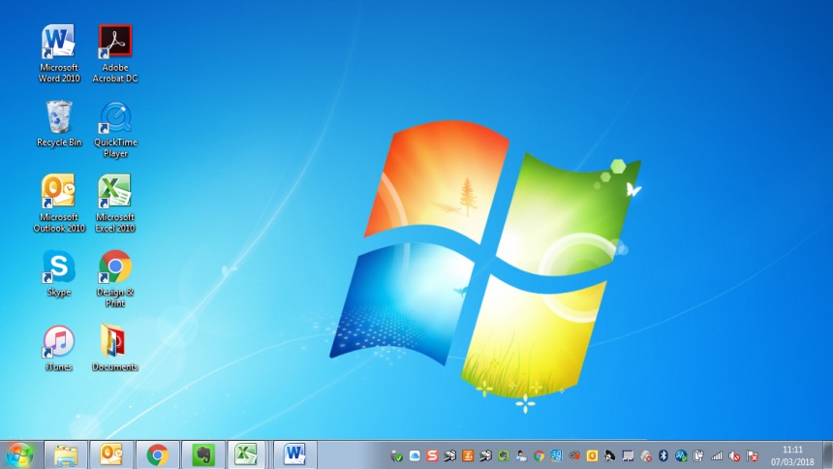Select the Design & Print desktop shortcut

pos(114,279)
